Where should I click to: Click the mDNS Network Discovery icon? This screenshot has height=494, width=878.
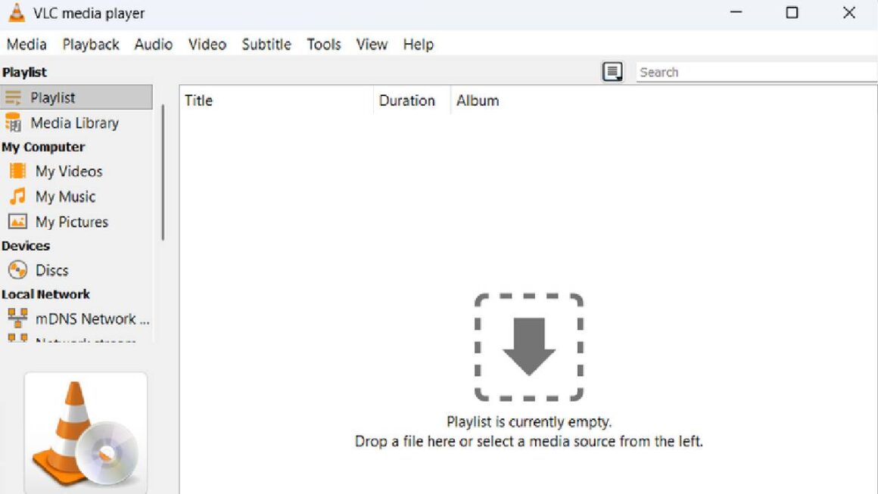17,318
